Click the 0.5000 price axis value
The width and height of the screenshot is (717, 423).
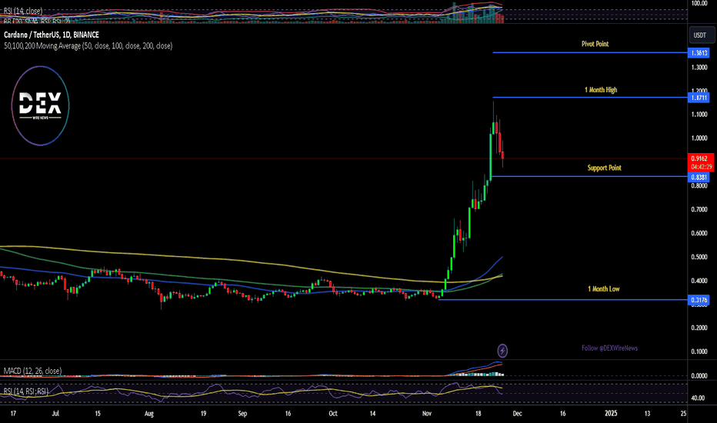[x=699, y=257]
